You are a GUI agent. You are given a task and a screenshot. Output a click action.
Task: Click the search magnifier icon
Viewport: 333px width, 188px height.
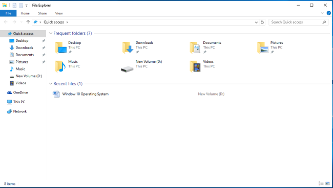pos(324,22)
